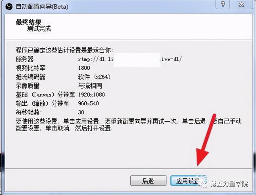
Task: Select the 与流相同 recording quality value
Action: (x=90, y=86)
